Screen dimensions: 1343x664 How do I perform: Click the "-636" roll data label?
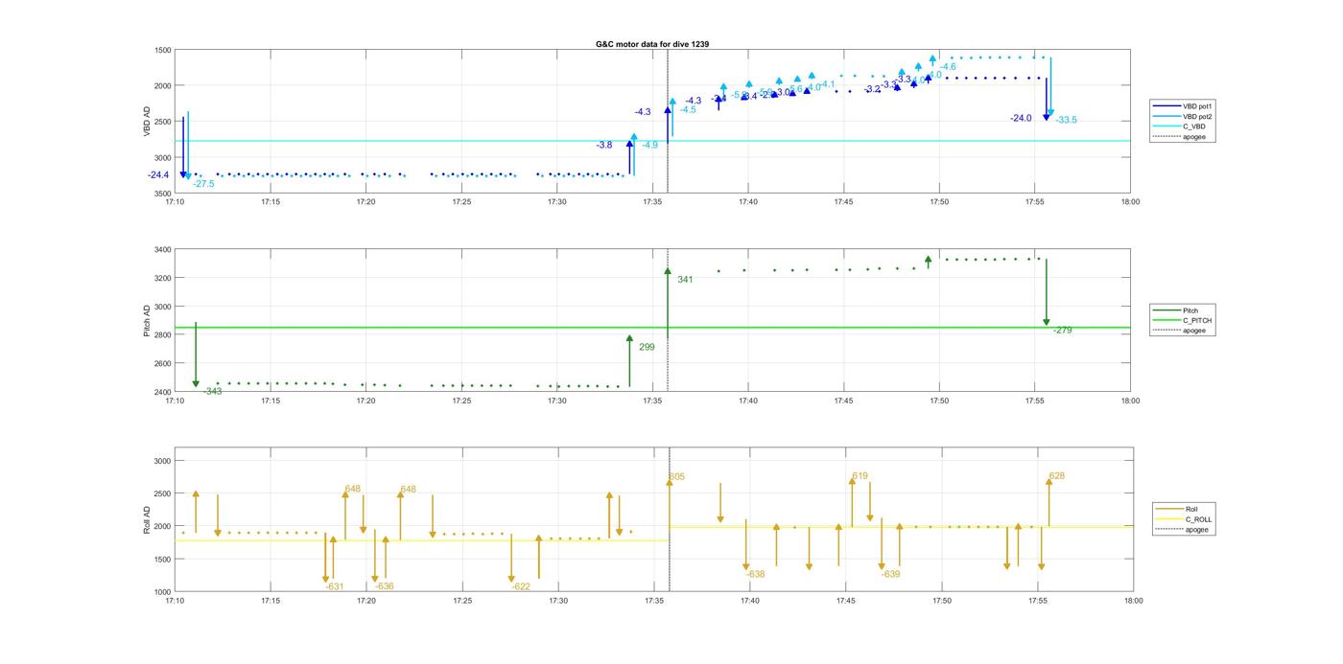[384, 586]
